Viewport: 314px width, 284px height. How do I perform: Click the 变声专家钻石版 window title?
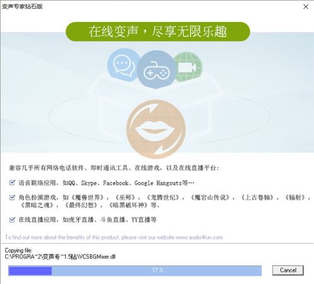22,6
